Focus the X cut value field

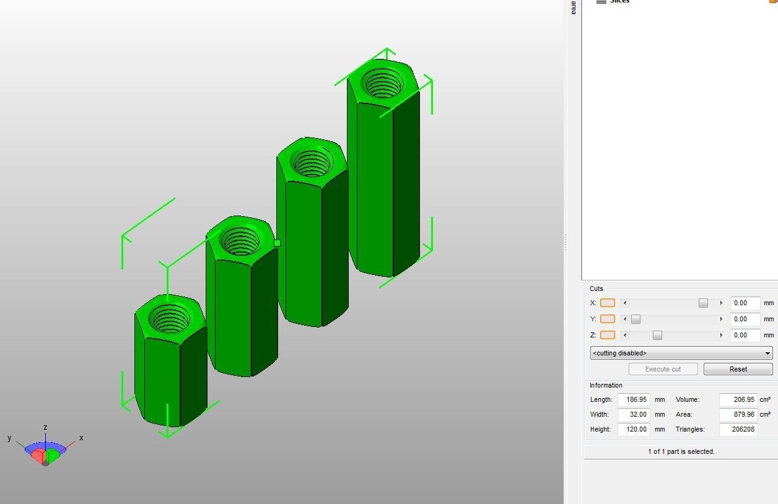coord(745,303)
